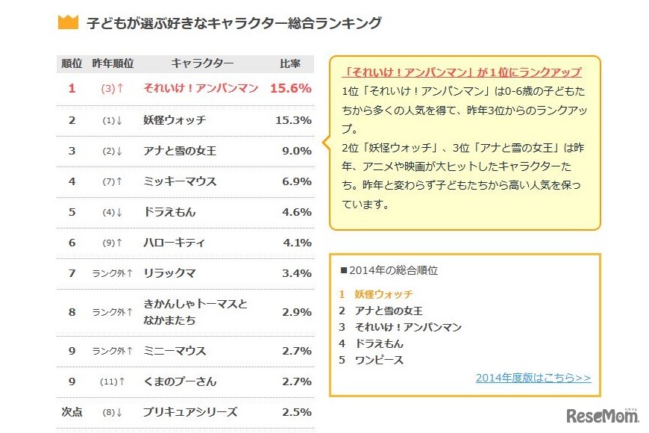Click the 比率 column header

[289, 63]
